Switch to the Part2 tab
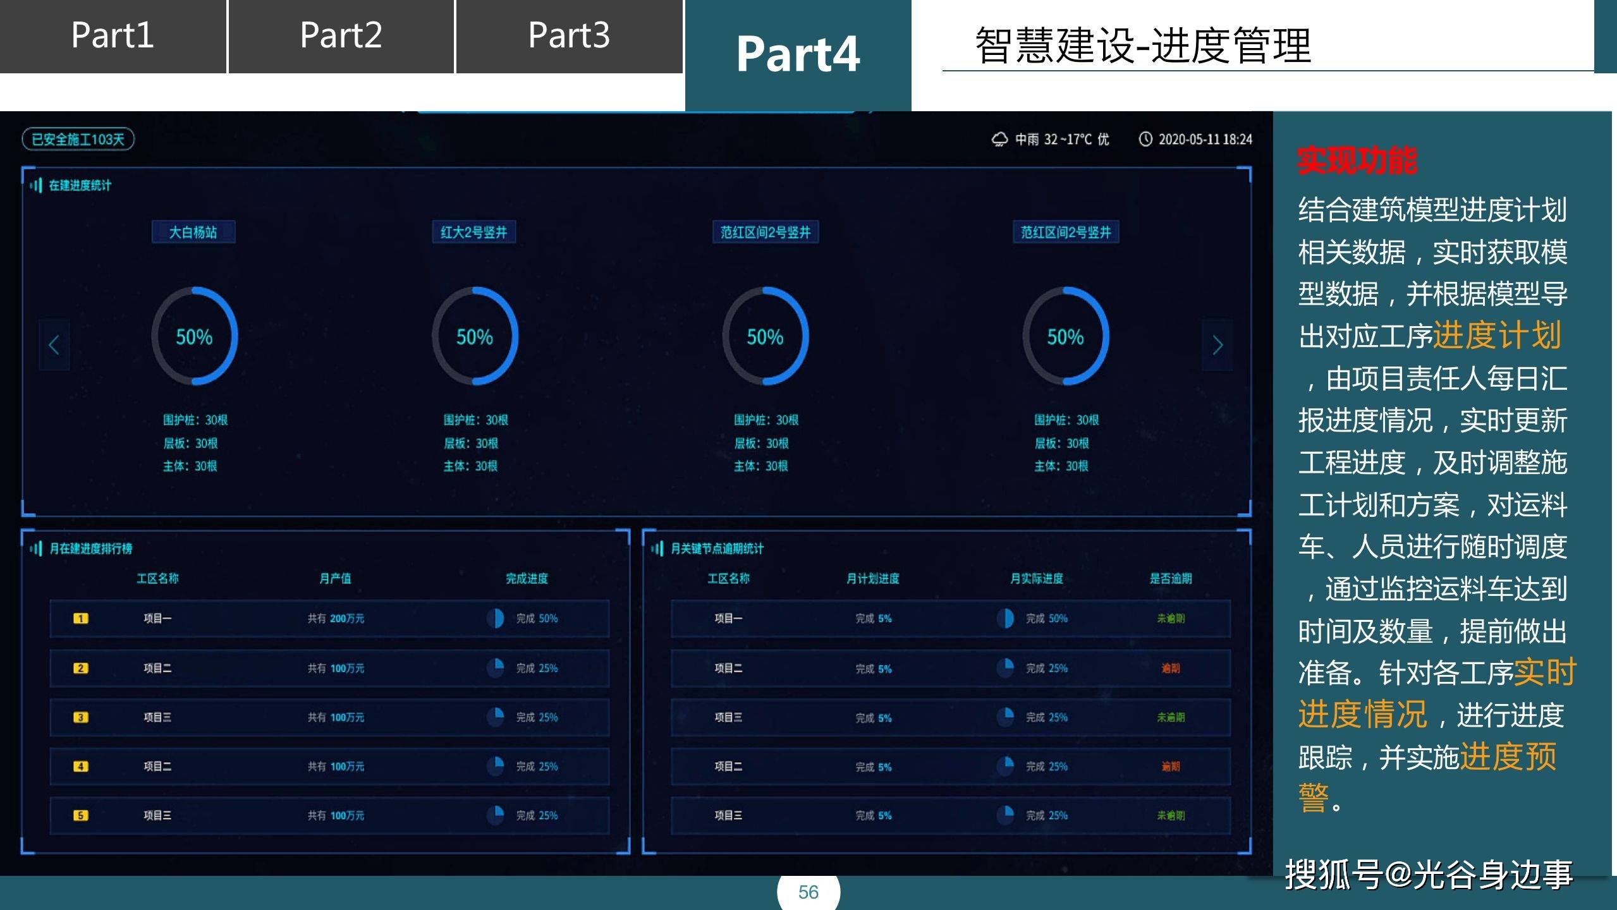Screen dimensions: 1617x910 (x=341, y=36)
